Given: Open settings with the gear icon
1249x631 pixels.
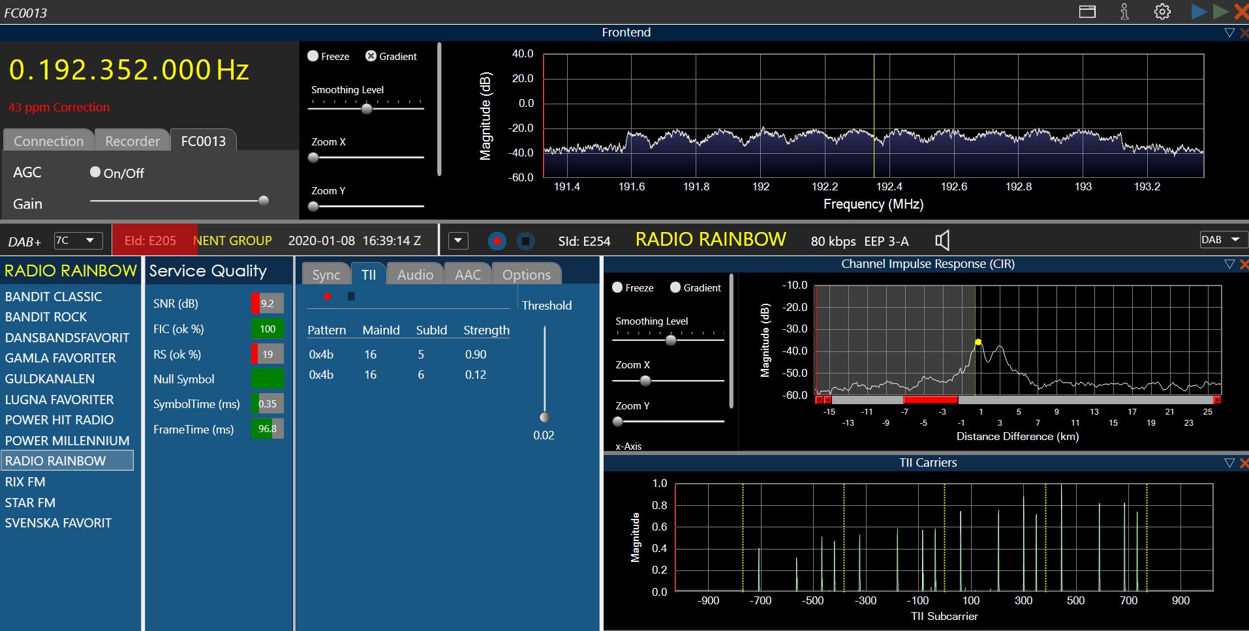Looking at the screenshot, I should 1162,12.
